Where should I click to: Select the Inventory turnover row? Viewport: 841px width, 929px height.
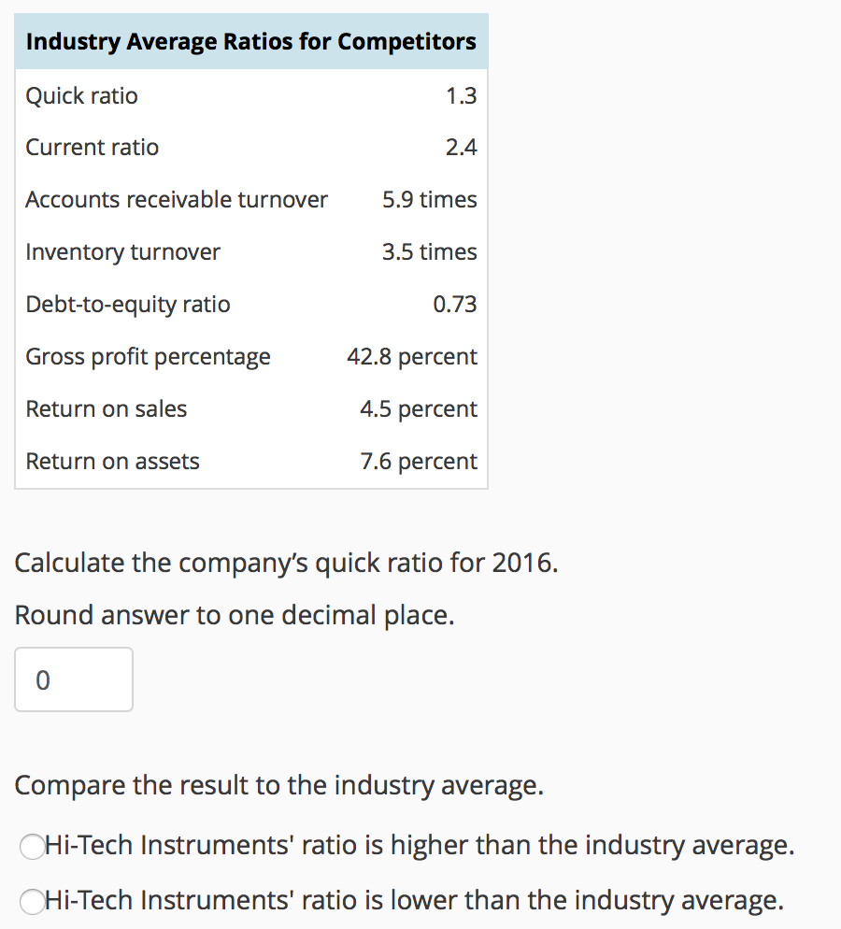point(250,251)
